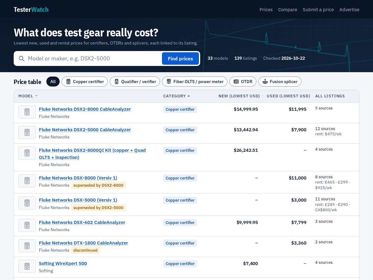The height and width of the screenshot is (280, 373).
Task: Open Fluke Networks DSX-5000 (Versiv 1) link
Action: coord(78,200)
